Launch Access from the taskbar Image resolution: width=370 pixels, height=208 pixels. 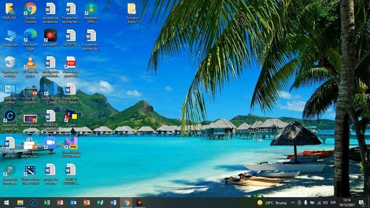point(60,203)
